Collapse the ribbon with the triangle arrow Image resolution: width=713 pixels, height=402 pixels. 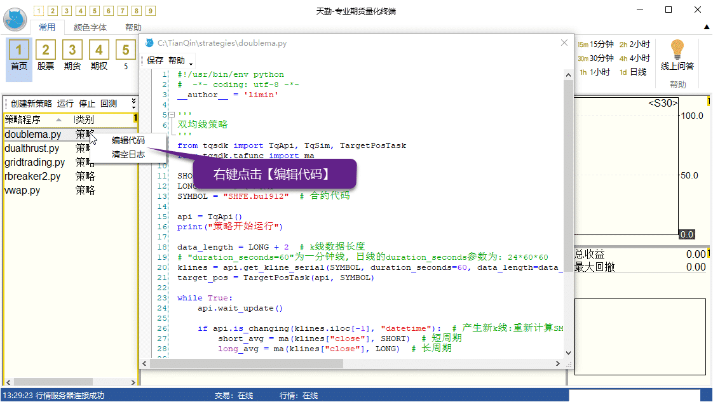[x=706, y=27]
